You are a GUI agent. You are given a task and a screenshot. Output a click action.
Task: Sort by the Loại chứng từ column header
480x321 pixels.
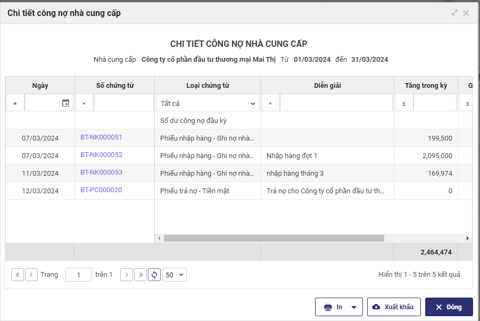(x=208, y=86)
